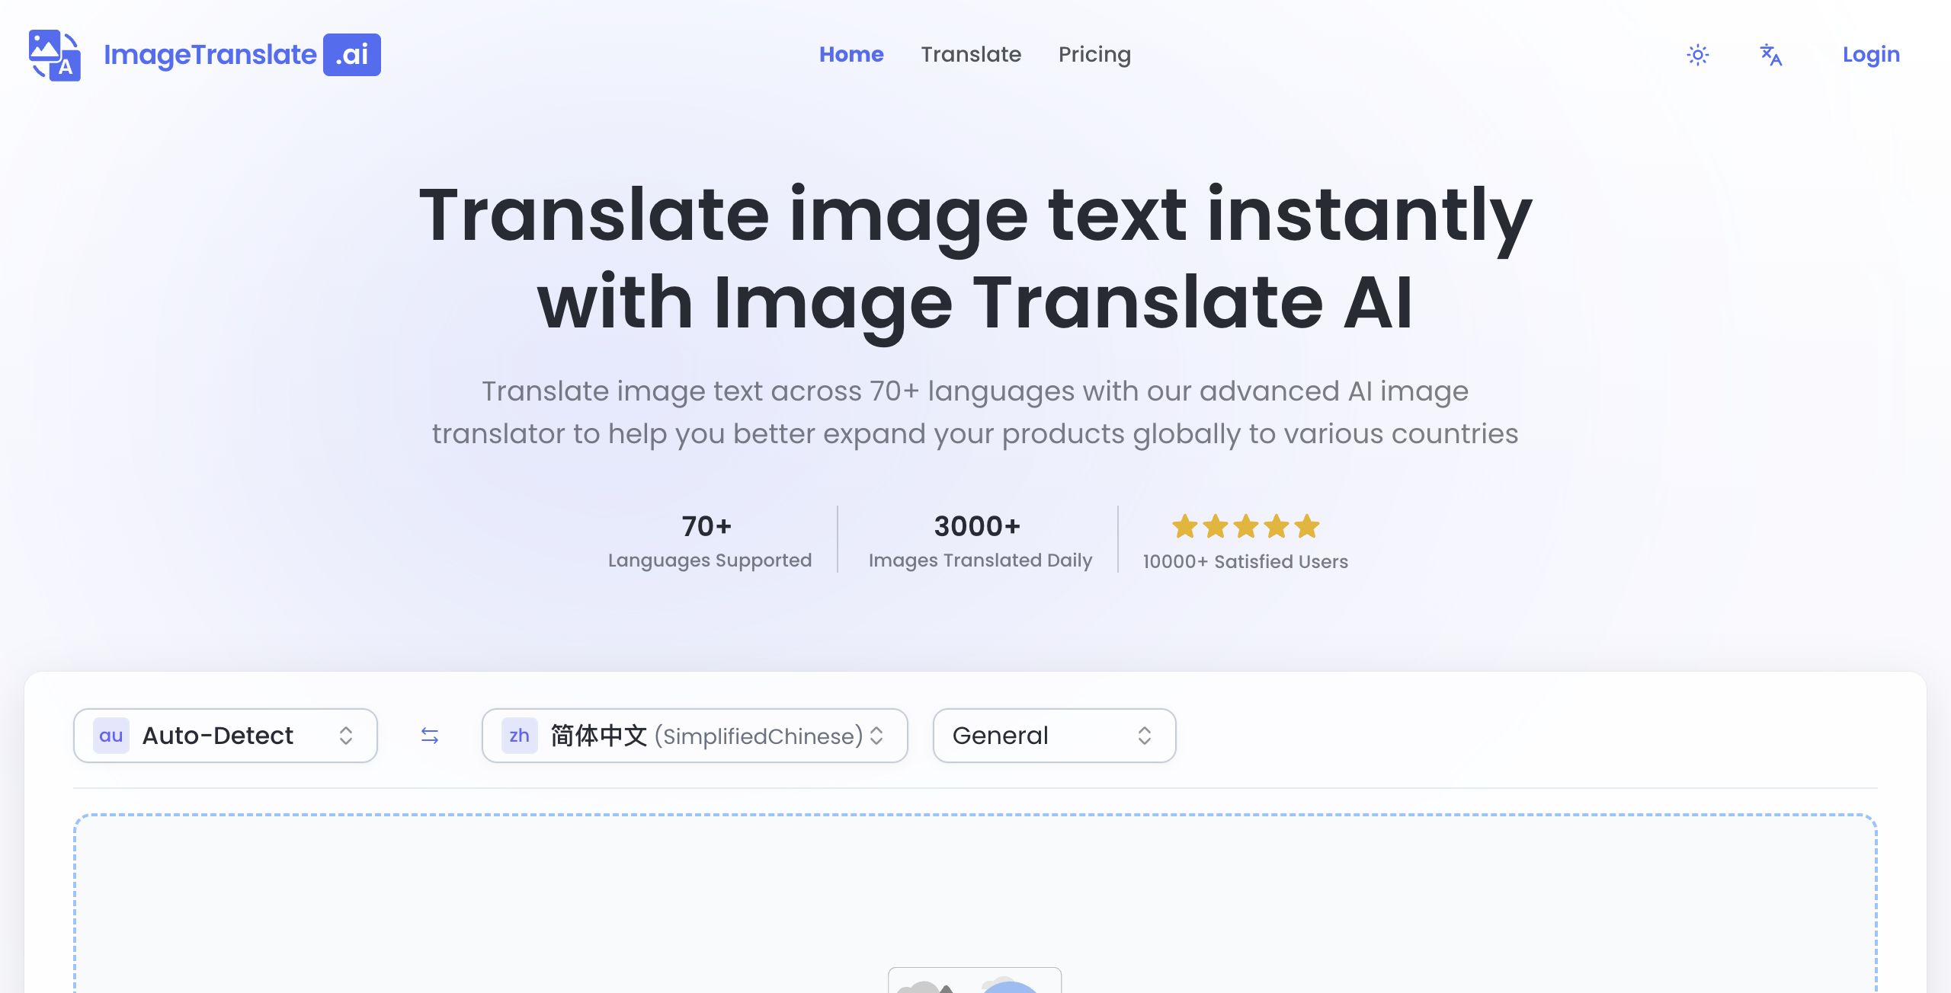
Task: Click the 'Languages Supported' label
Action: click(710, 560)
